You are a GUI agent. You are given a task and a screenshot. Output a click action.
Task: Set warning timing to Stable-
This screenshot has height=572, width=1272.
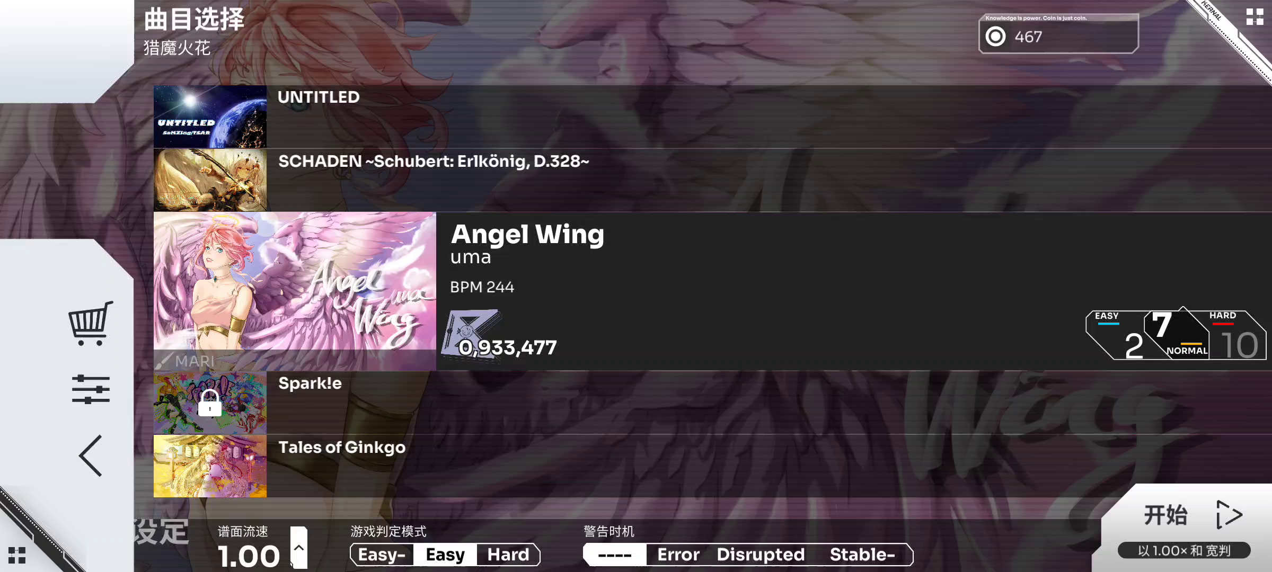862,555
